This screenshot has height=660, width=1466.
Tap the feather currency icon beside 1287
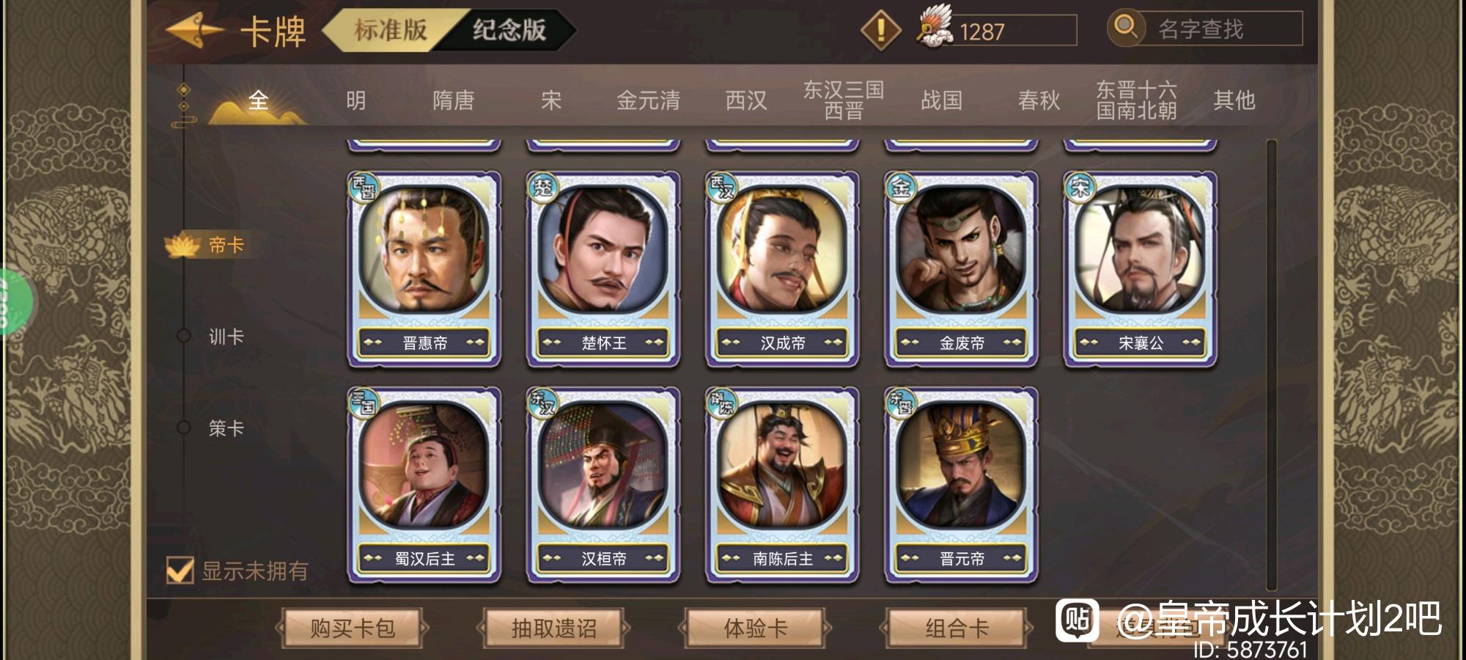pyautogui.click(x=934, y=27)
